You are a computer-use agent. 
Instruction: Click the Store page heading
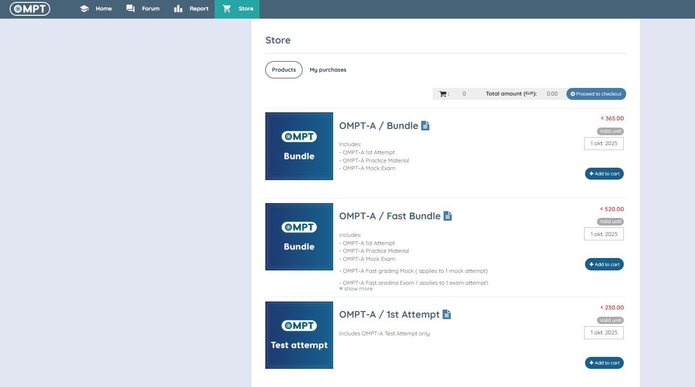(278, 40)
